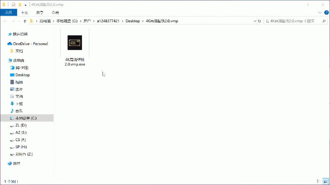330x185 pixels.
Task: Open Customize Quick Access Toolbar dropdown
Action: click(25, 5)
